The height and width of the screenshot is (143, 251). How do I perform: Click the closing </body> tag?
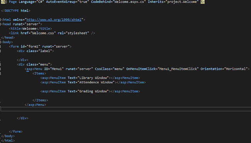point(8,136)
